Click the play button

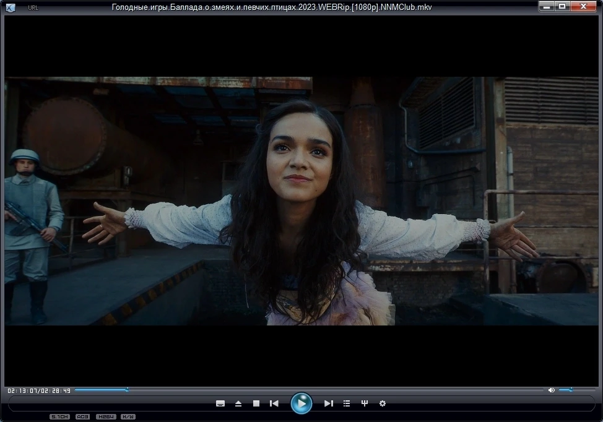coord(301,403)
